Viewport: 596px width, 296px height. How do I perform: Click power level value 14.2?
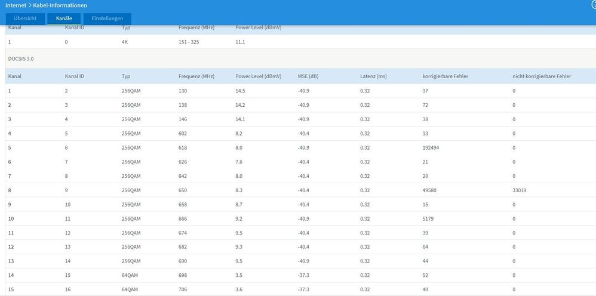pyautogui.click(x=241, y=105)
